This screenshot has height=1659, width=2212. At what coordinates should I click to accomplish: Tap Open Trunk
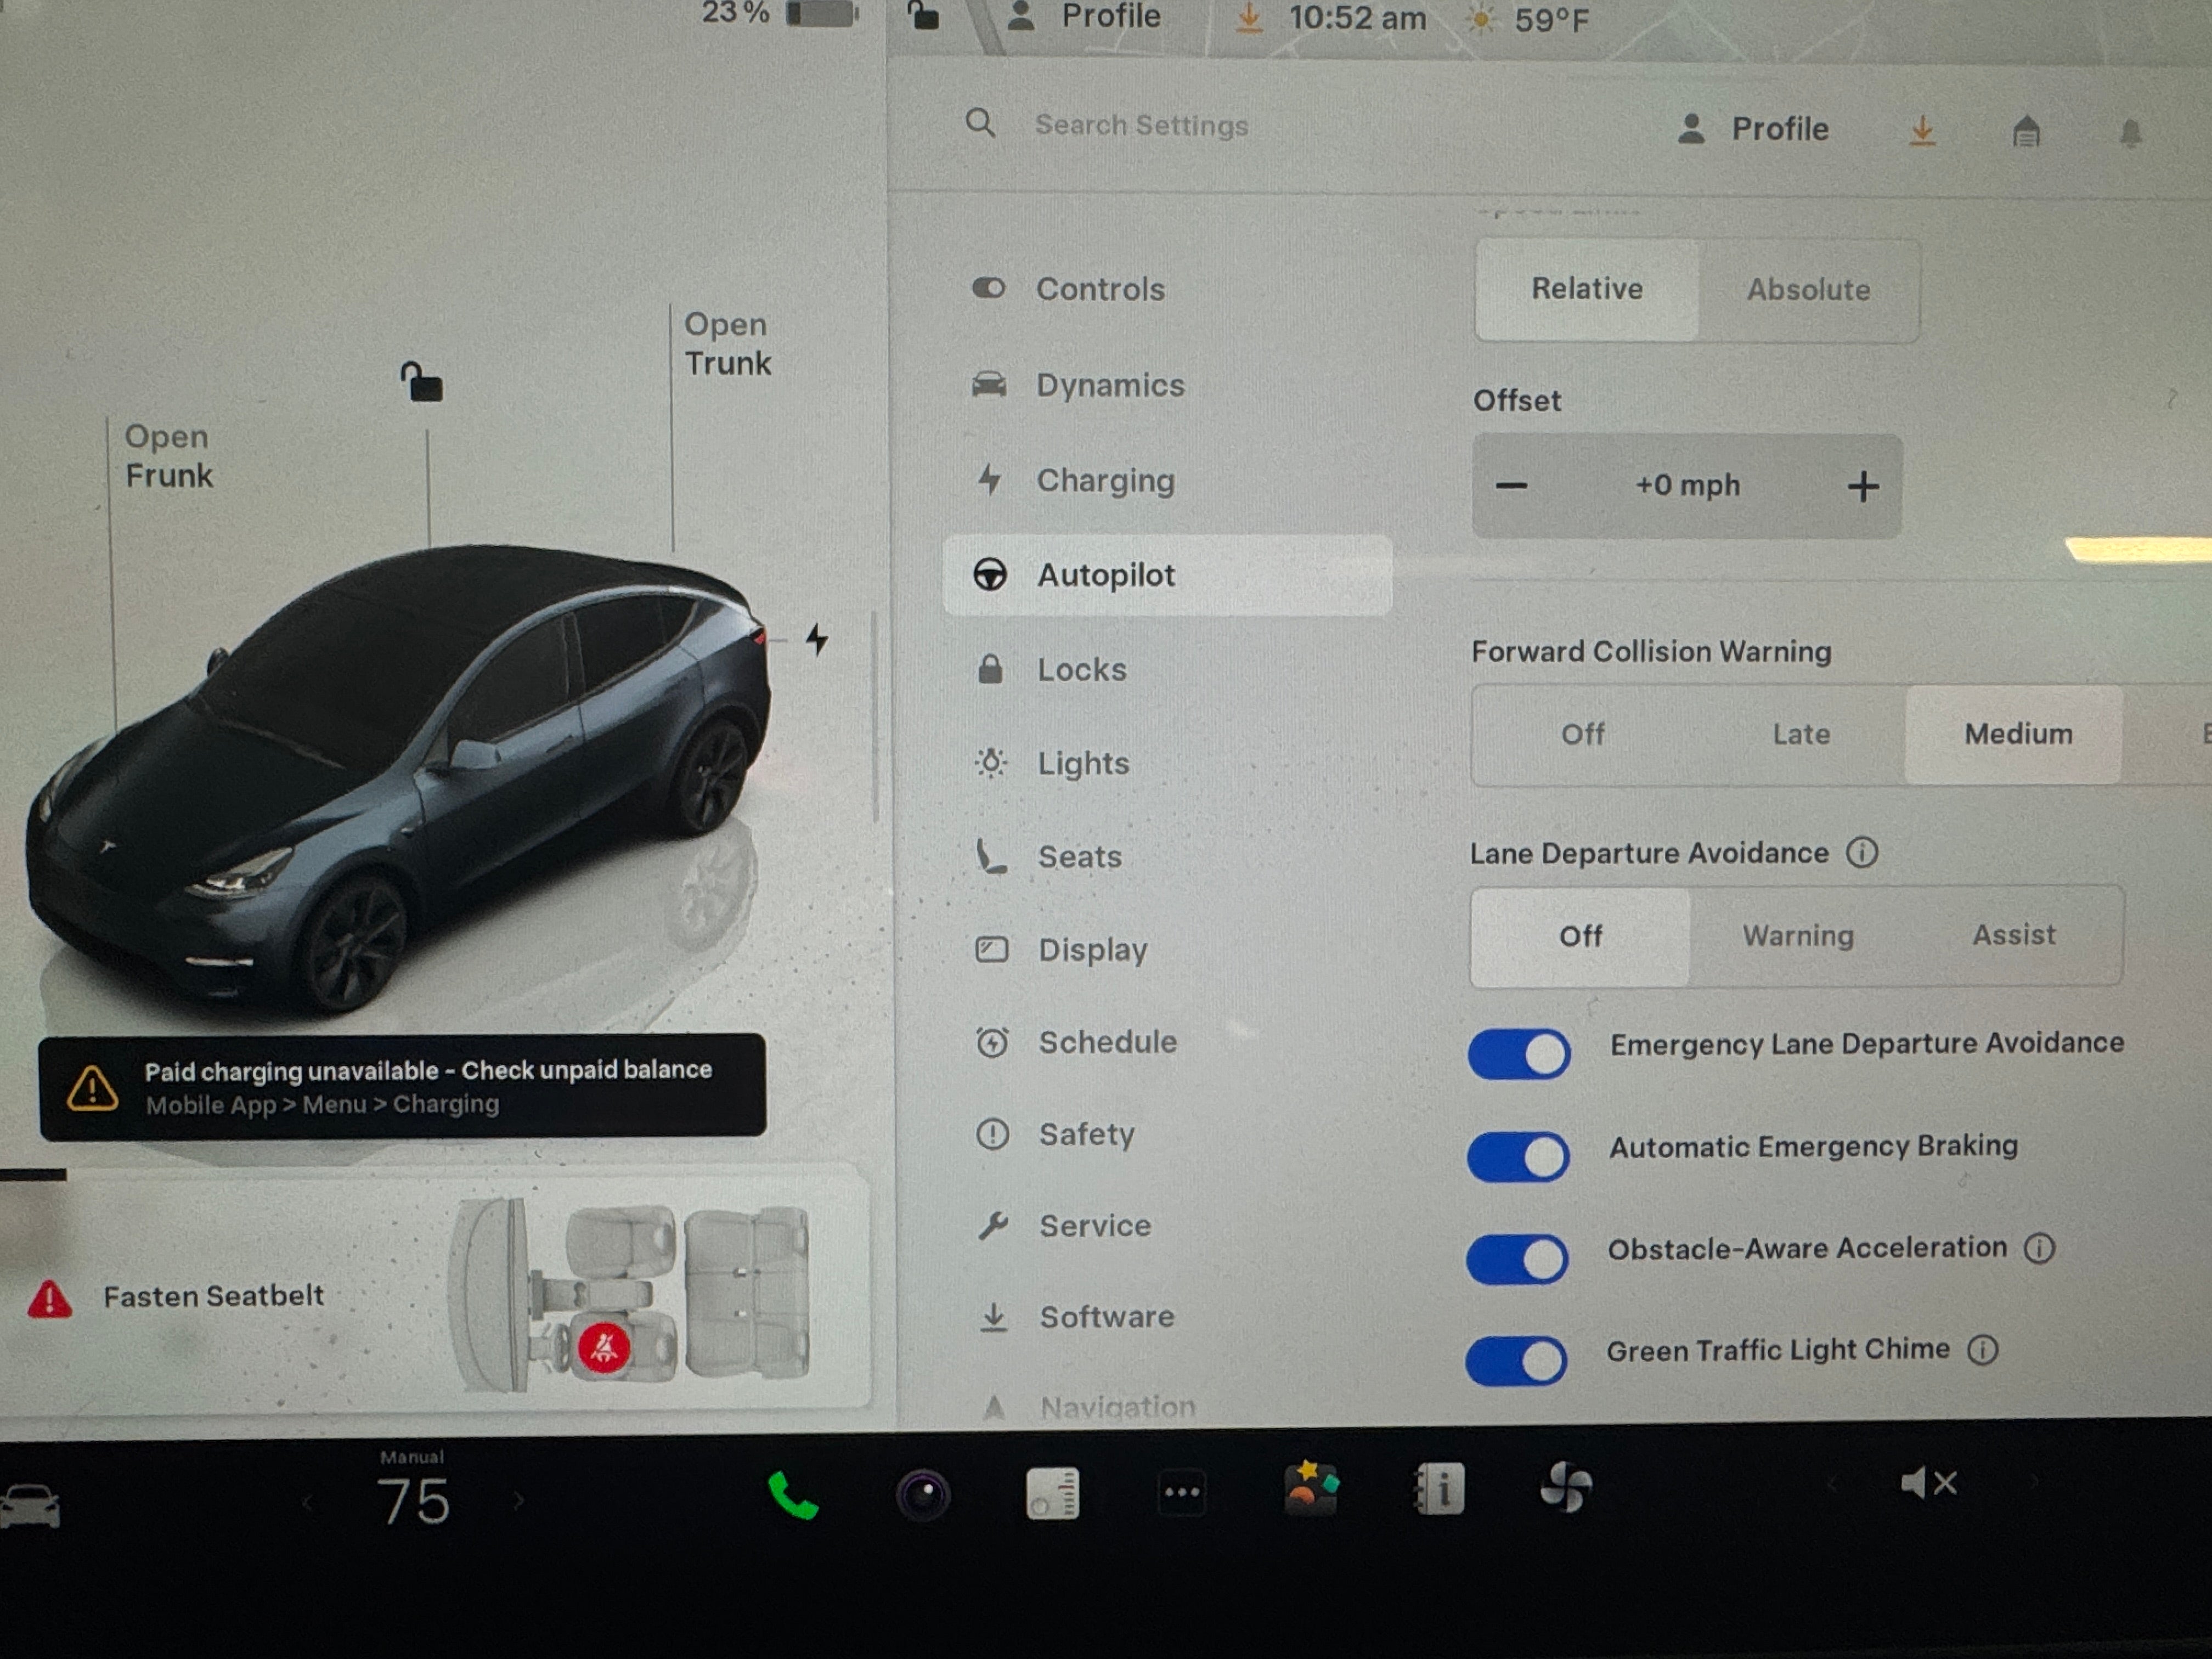pyautogui.click(x=727, y=344)
